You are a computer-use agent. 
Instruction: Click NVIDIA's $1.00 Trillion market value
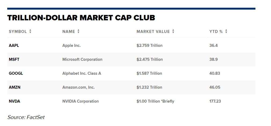[155, 101]
